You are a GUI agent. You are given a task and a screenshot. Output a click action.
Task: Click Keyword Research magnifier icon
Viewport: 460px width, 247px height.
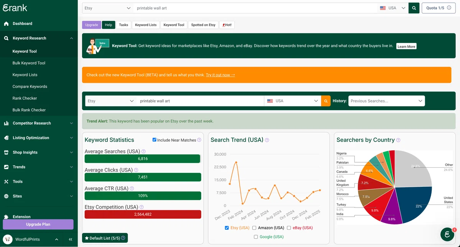tap(6, 38)
